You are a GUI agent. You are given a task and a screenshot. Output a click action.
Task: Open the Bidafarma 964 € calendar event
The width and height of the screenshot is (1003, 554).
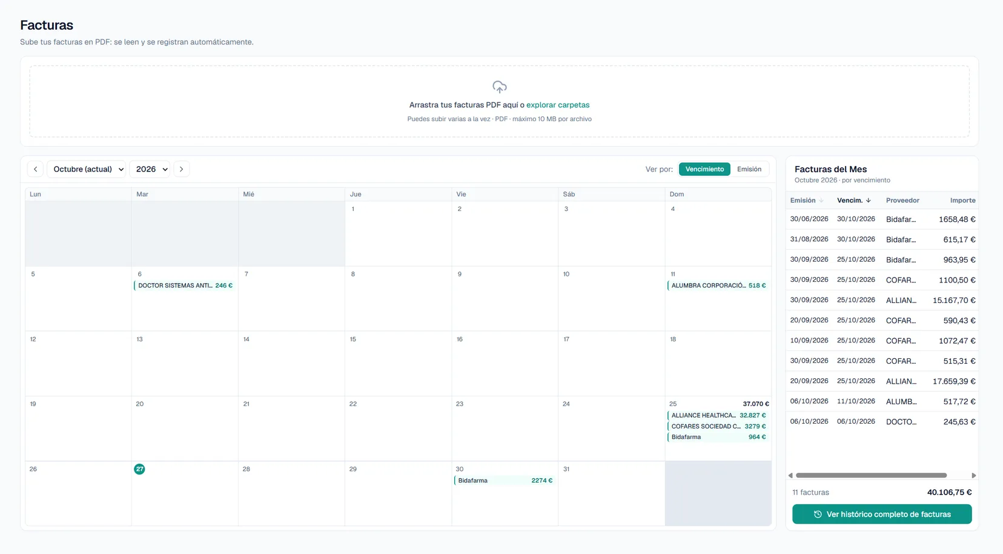point(718,437)
